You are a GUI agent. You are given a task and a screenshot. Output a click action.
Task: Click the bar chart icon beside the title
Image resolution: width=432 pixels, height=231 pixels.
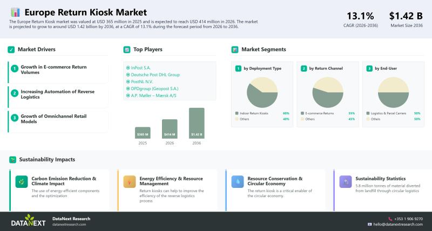pyautogui.click(x=15, y=12)
